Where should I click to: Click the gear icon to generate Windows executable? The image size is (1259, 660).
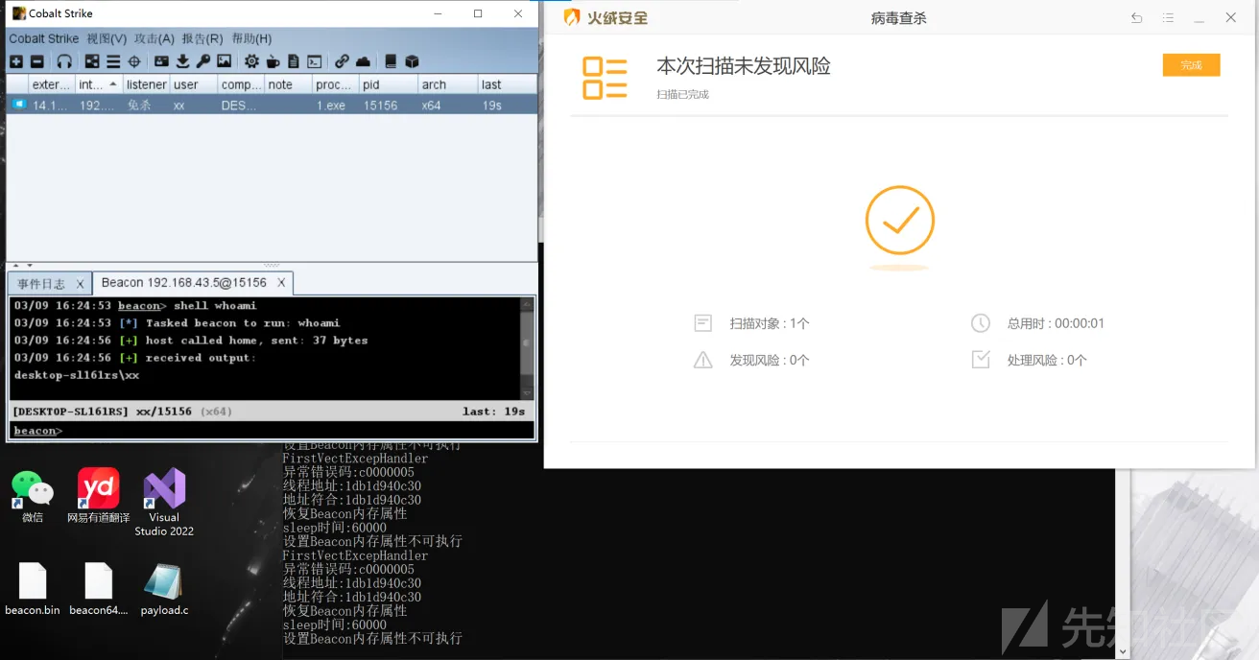251,61
